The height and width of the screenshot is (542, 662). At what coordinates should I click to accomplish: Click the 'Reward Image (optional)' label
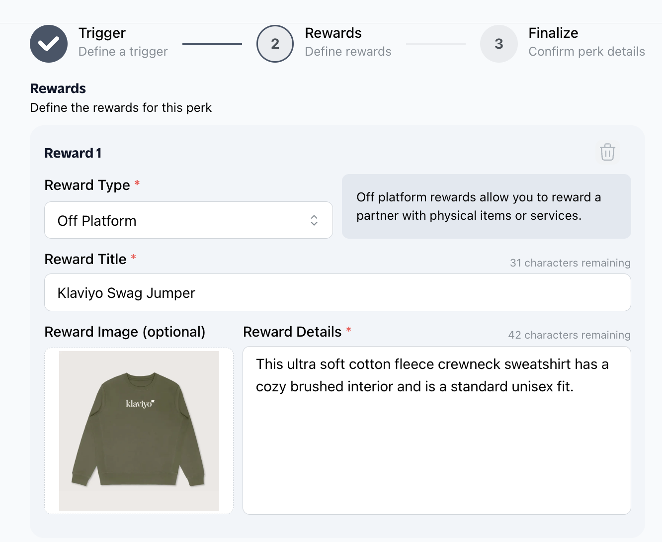click(x=125, y=332)
